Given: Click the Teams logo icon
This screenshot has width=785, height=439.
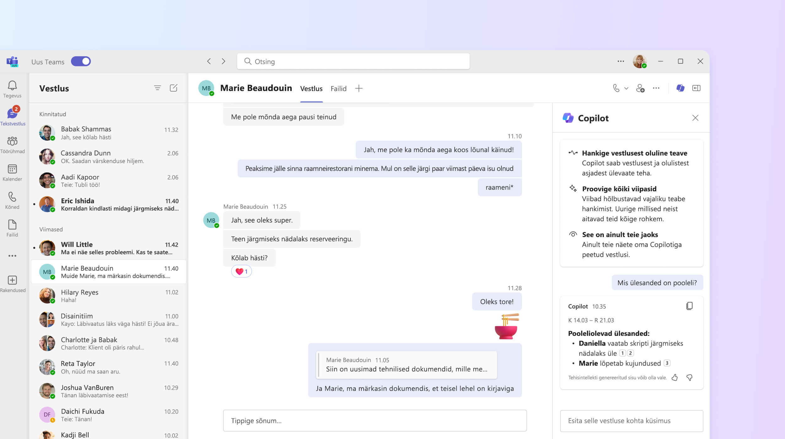Looking at the screenshot, I should (13, 61).
